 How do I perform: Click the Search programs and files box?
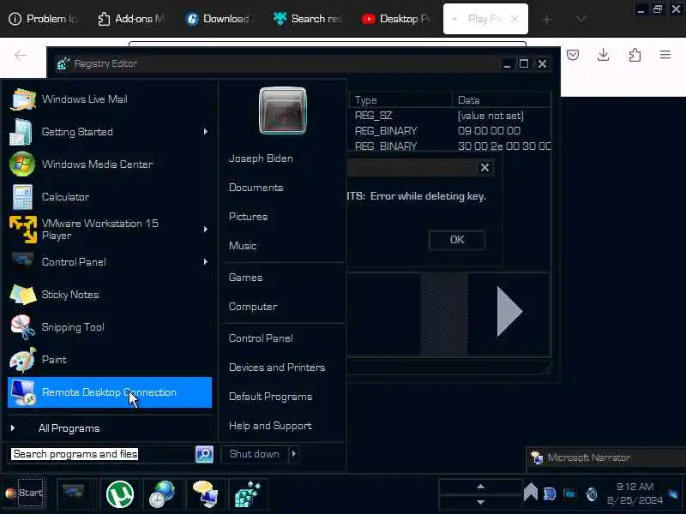[x=102, y=455]
